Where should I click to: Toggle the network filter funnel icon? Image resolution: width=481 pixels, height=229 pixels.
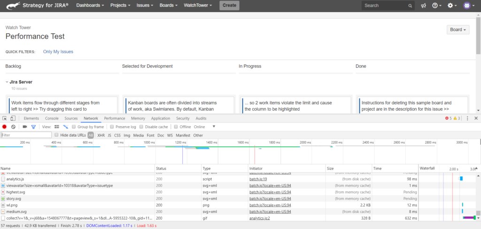tap(33, 127)
